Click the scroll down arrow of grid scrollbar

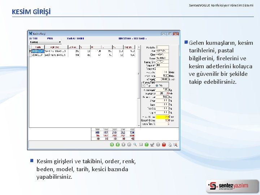(x=139, y=126)
